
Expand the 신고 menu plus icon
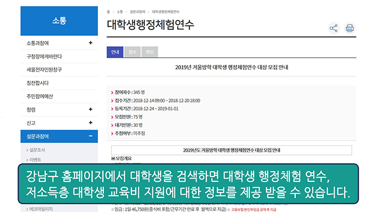tap(90, 123)
